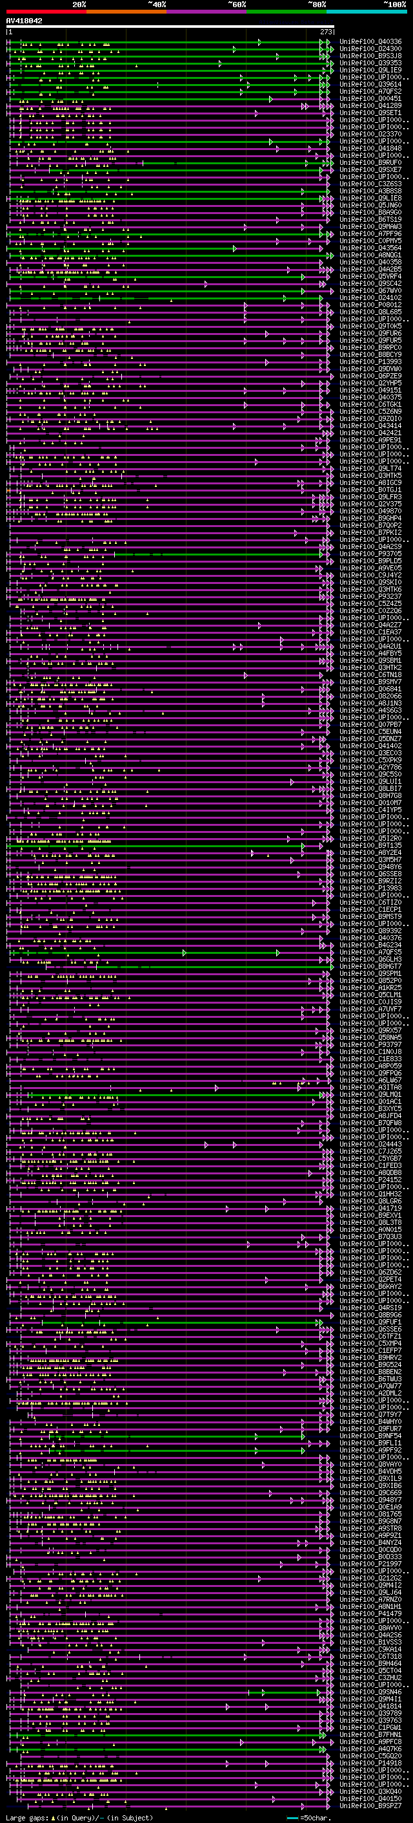Image resolution: width=413 pixels, height=1823 pixels.
Task: Open hit UniRef100_Q39614
Action: pyautogui.click(x=370, y=84)
